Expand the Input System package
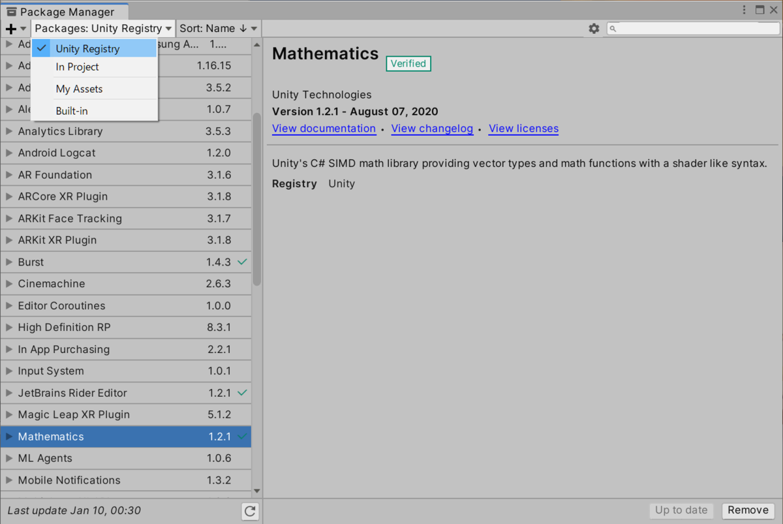This screenshot has width=783, height=524. [9, 371]
